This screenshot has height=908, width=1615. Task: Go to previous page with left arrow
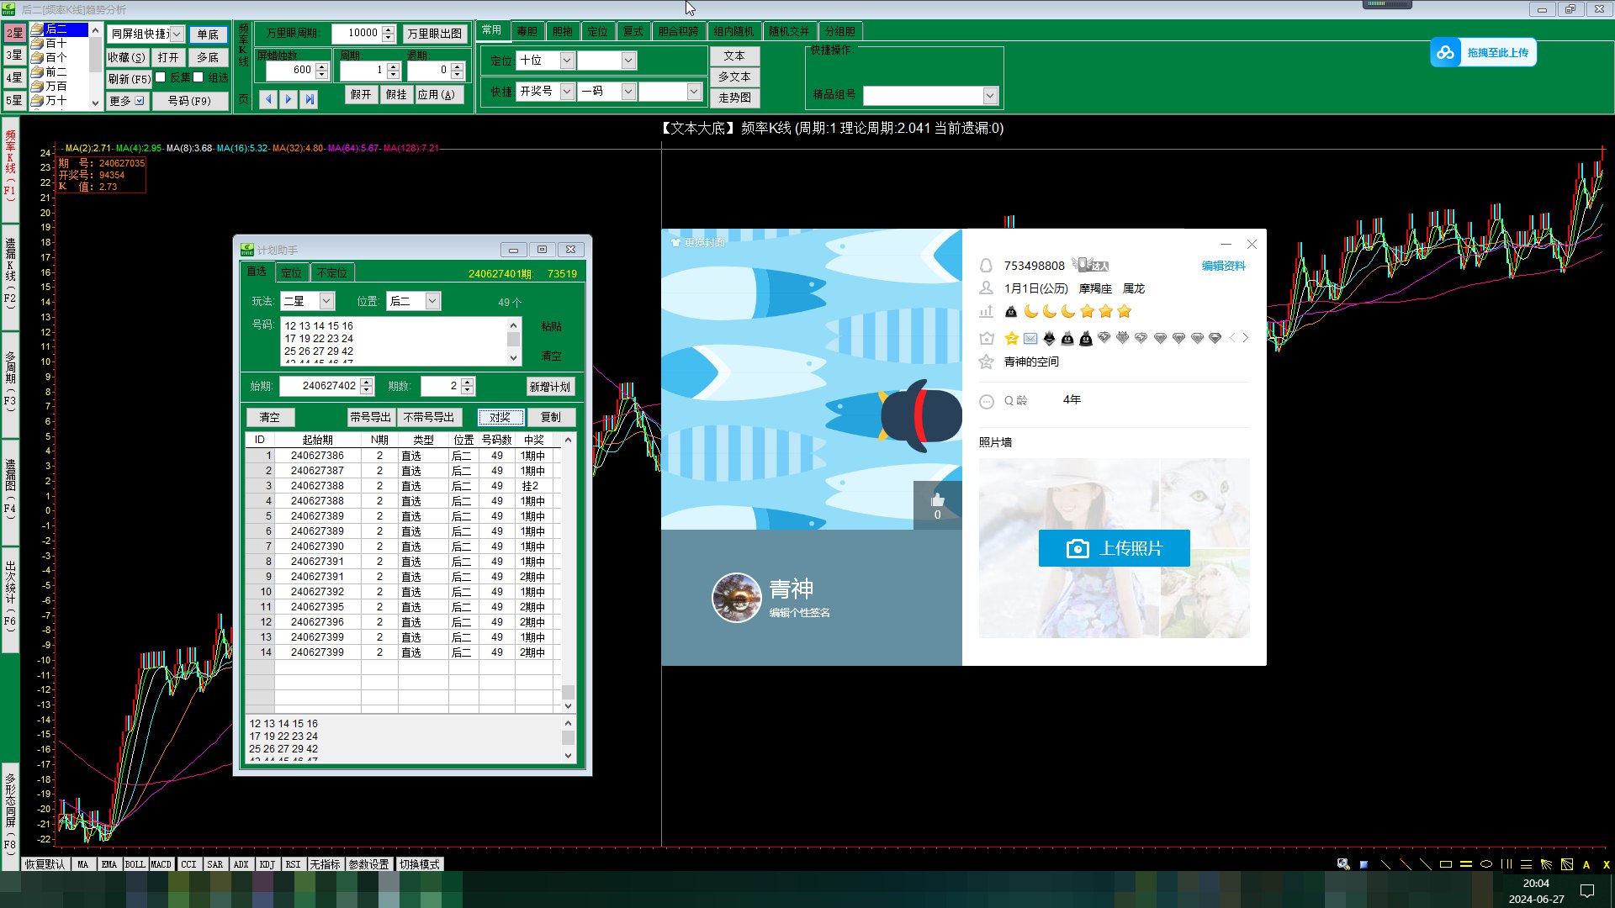click(268, 99)
